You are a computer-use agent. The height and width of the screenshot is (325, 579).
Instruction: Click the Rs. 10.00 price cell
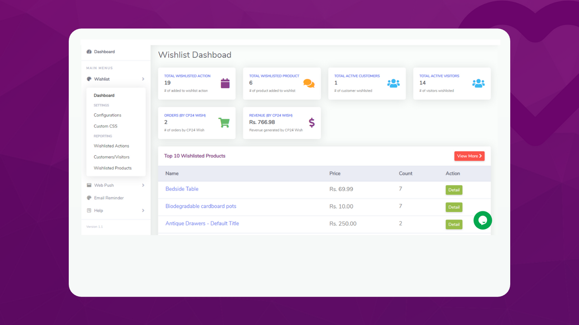[x=341, y=206]
